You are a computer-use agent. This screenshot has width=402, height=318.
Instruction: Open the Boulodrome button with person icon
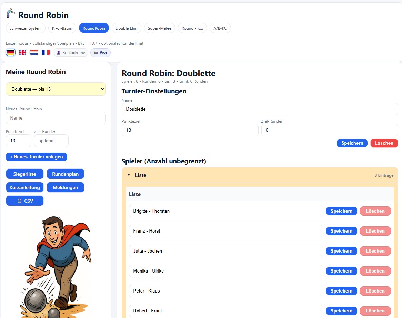click(x=71, y=53)
